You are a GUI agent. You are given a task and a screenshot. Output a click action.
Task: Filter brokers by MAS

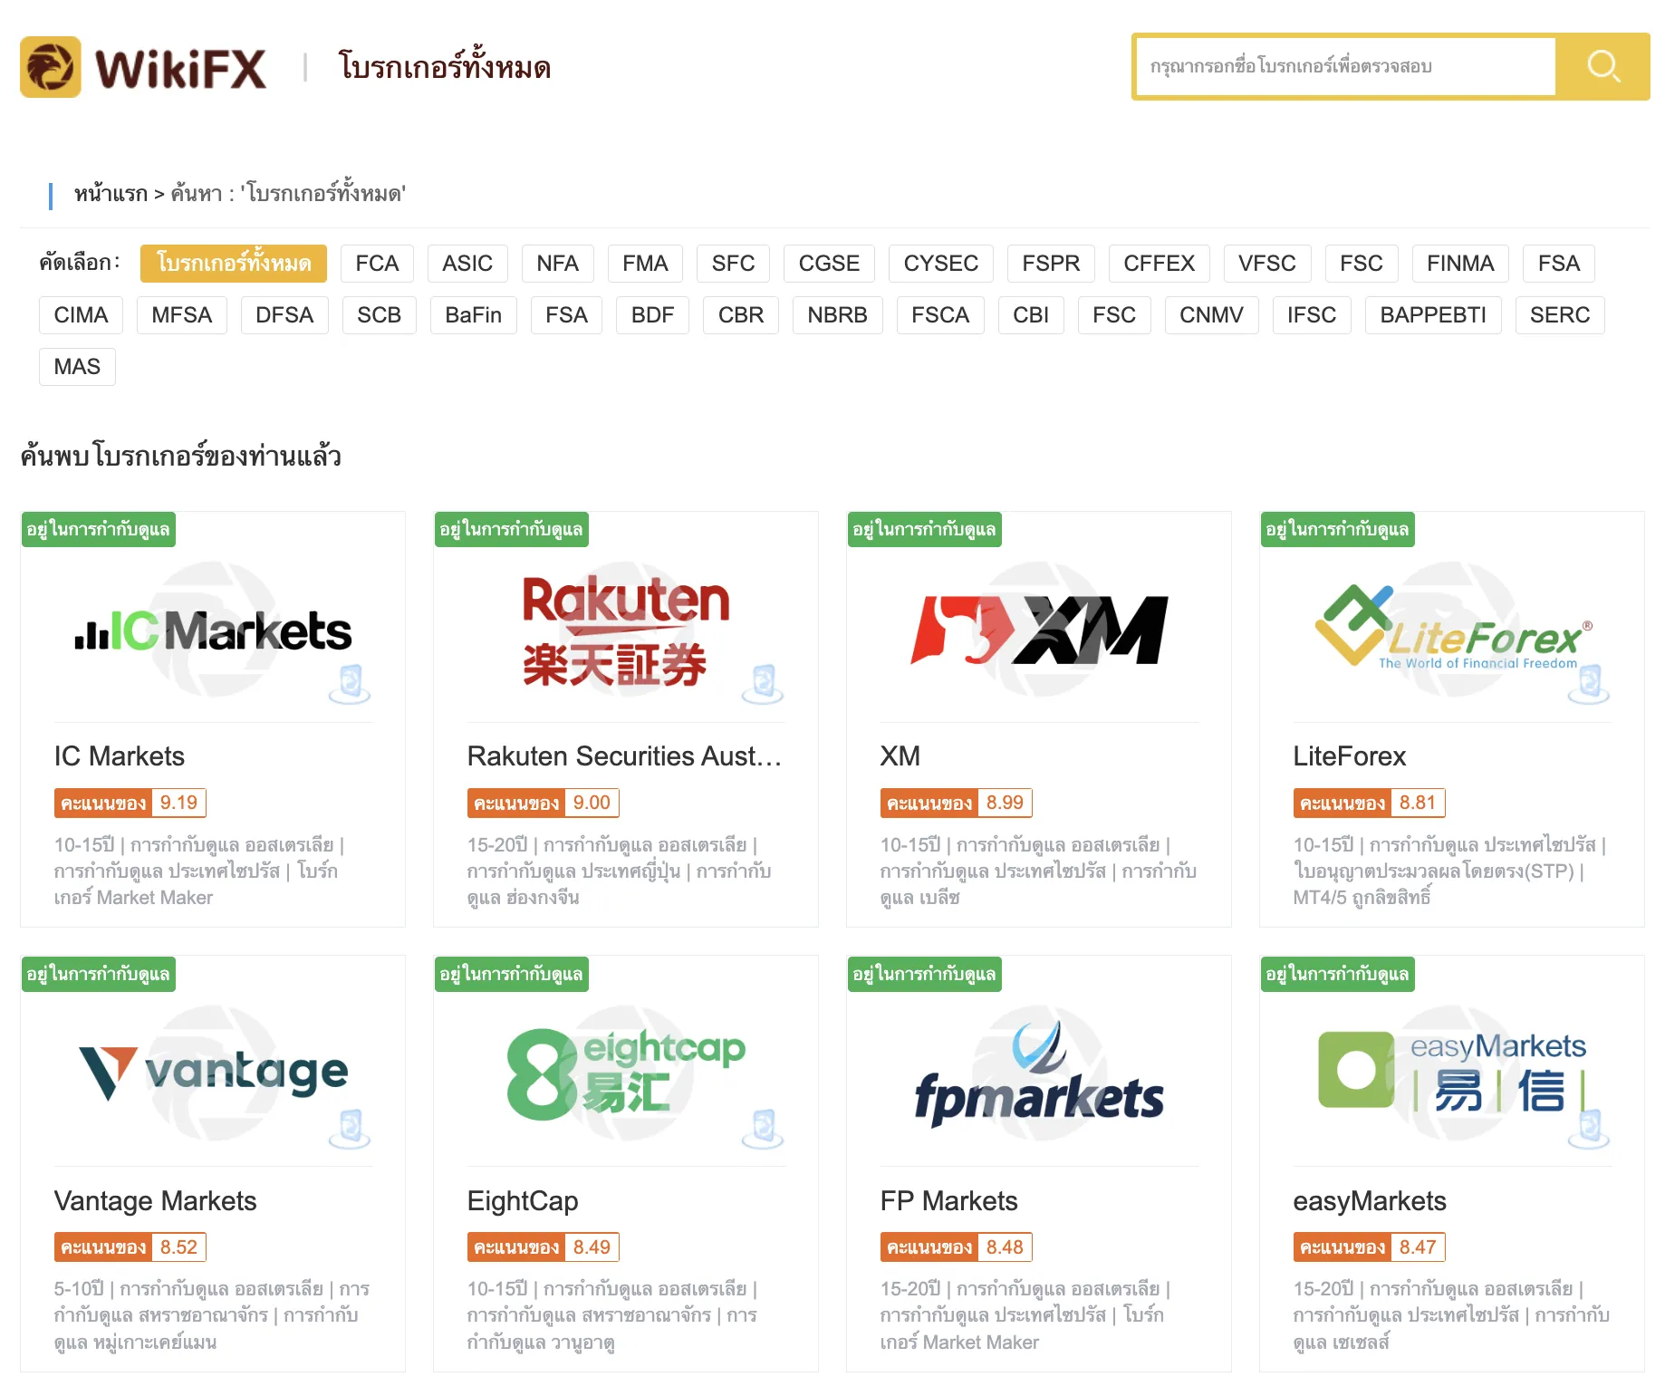pyautogui.click(x=77, y=367)
